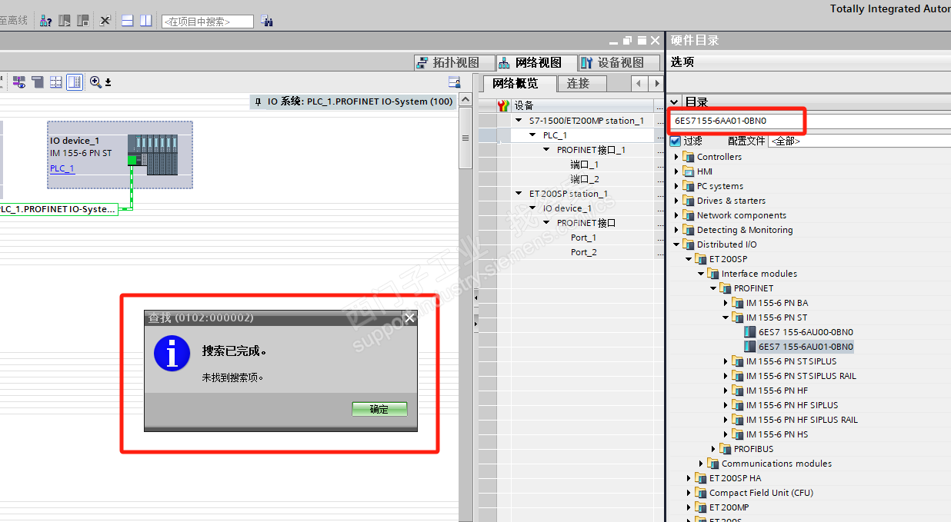Click the stop CPU toolbar icon
The image size is (951, 522).
tap(82, 21)
